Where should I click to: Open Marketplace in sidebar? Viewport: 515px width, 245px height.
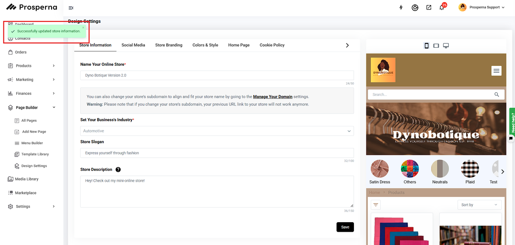tap(25, 193)
